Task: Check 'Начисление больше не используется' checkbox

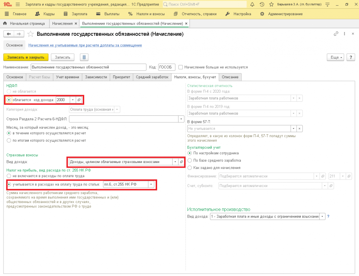Action: point(181,67)
